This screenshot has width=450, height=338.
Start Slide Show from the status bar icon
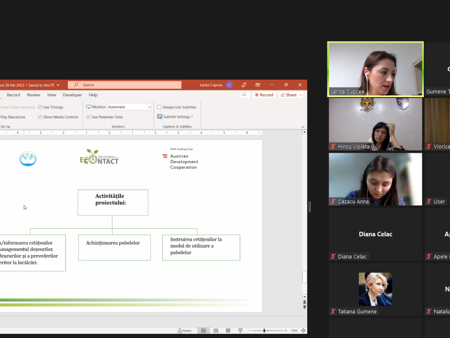tap(240, 330)
